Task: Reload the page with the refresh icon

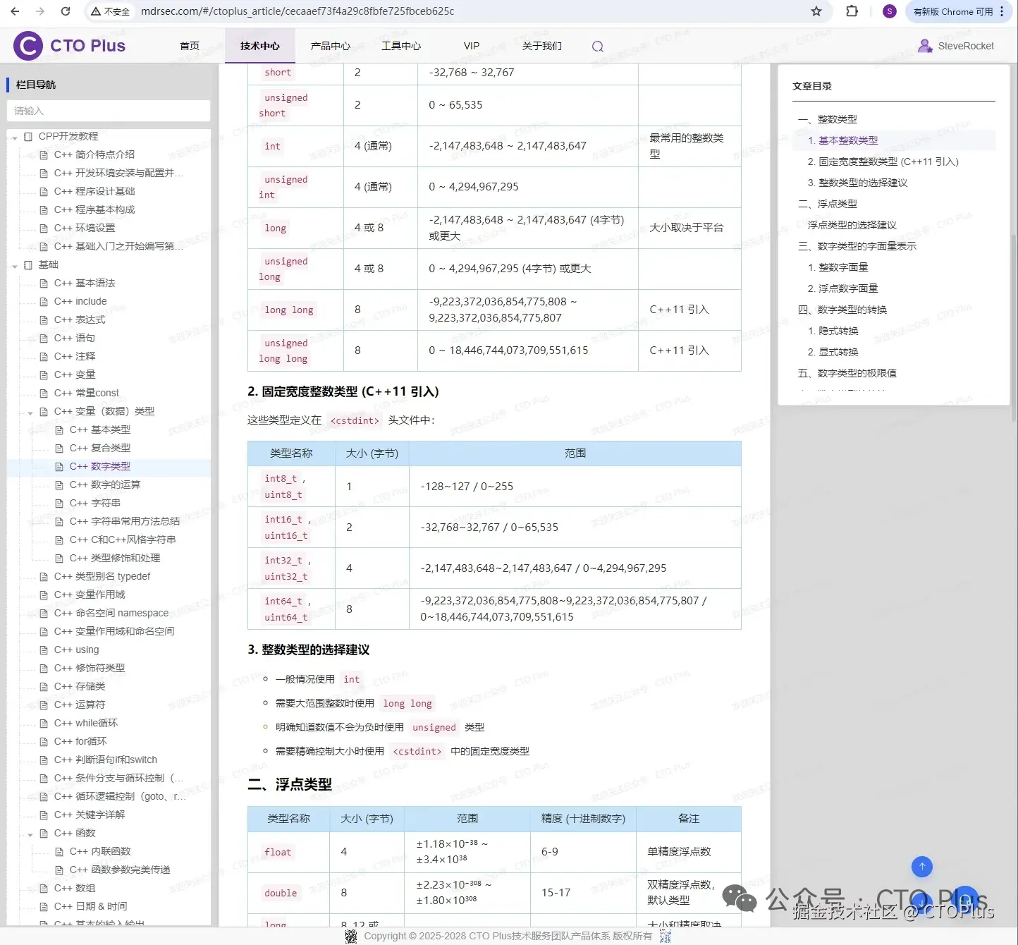Action: 66,11
